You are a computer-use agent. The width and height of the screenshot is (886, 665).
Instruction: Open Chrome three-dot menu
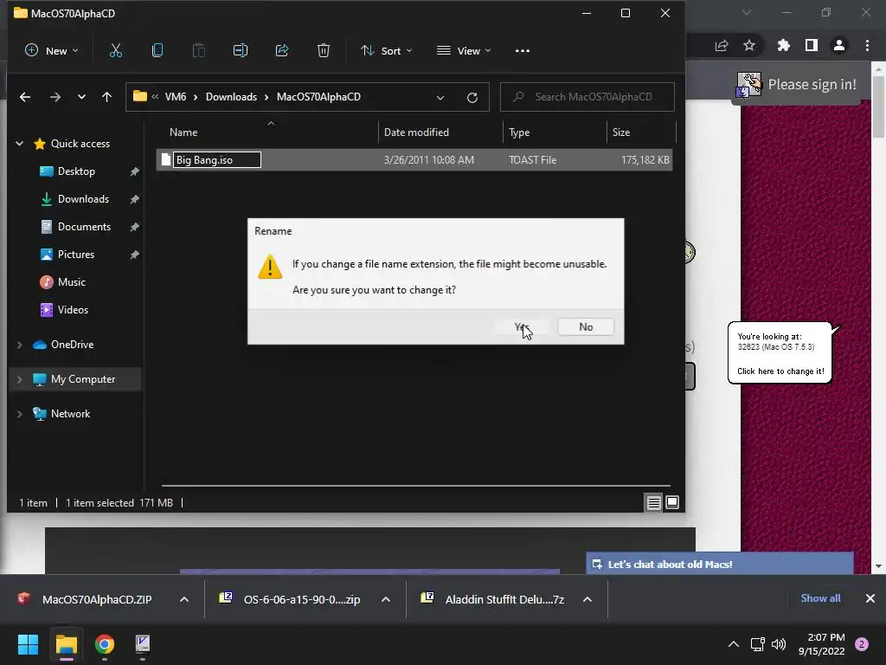(x=867, y=45)
